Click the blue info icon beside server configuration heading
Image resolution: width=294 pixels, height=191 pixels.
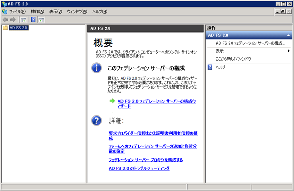pyautogui.click(x=96, y=68)
